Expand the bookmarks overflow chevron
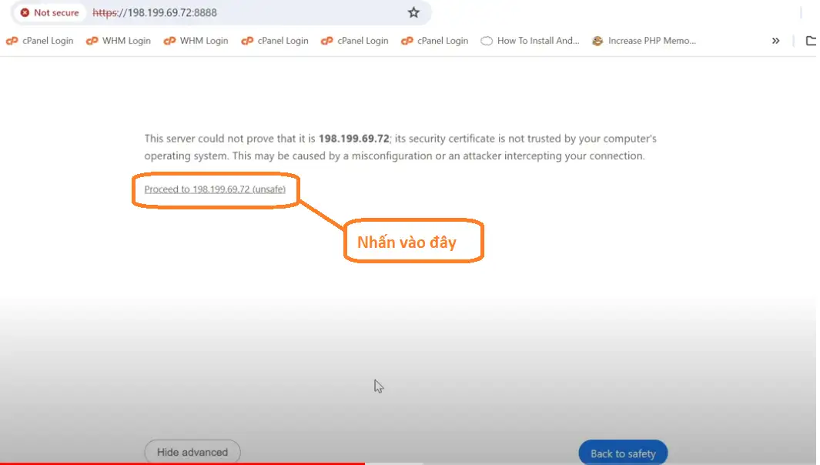Viewport: 820px width, 465px height. coord(775,41)
